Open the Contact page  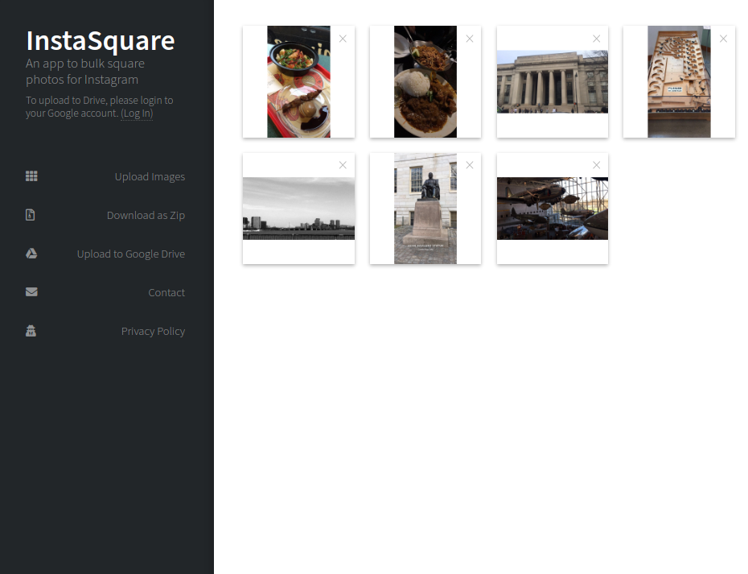pyautogui.click(x=166, y=292)
